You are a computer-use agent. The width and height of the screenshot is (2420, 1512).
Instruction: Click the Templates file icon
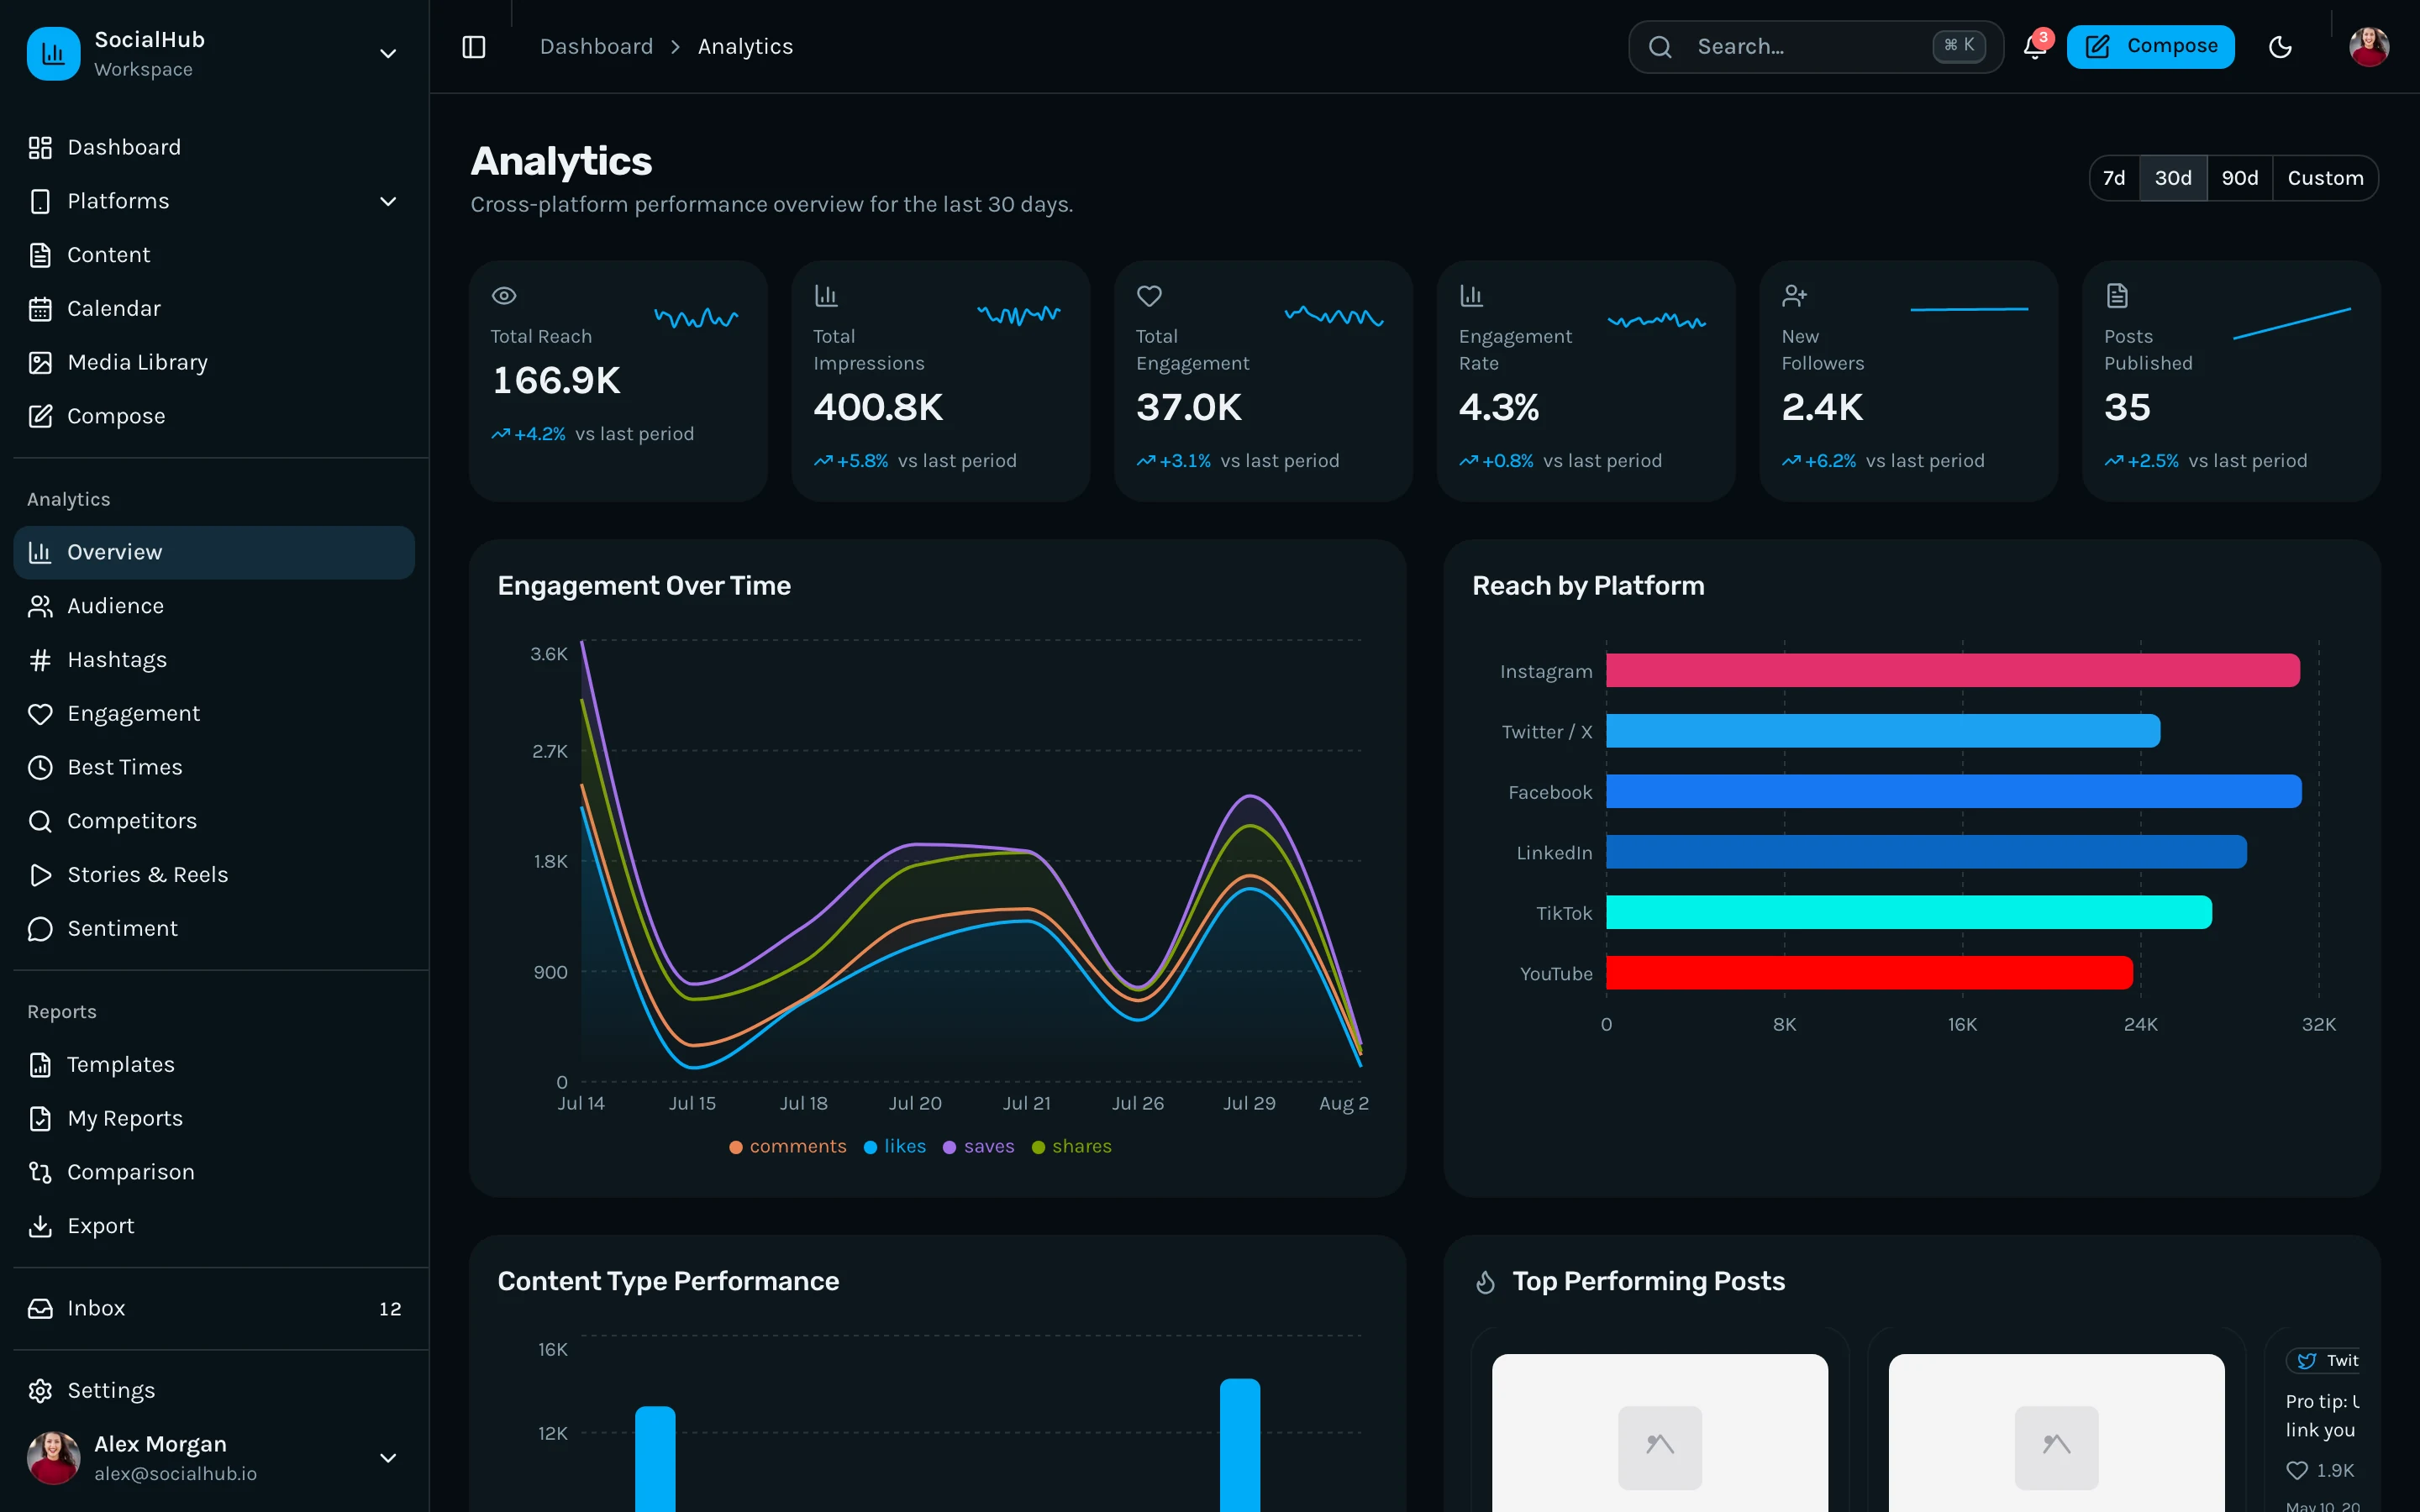tap(40, 1065)
